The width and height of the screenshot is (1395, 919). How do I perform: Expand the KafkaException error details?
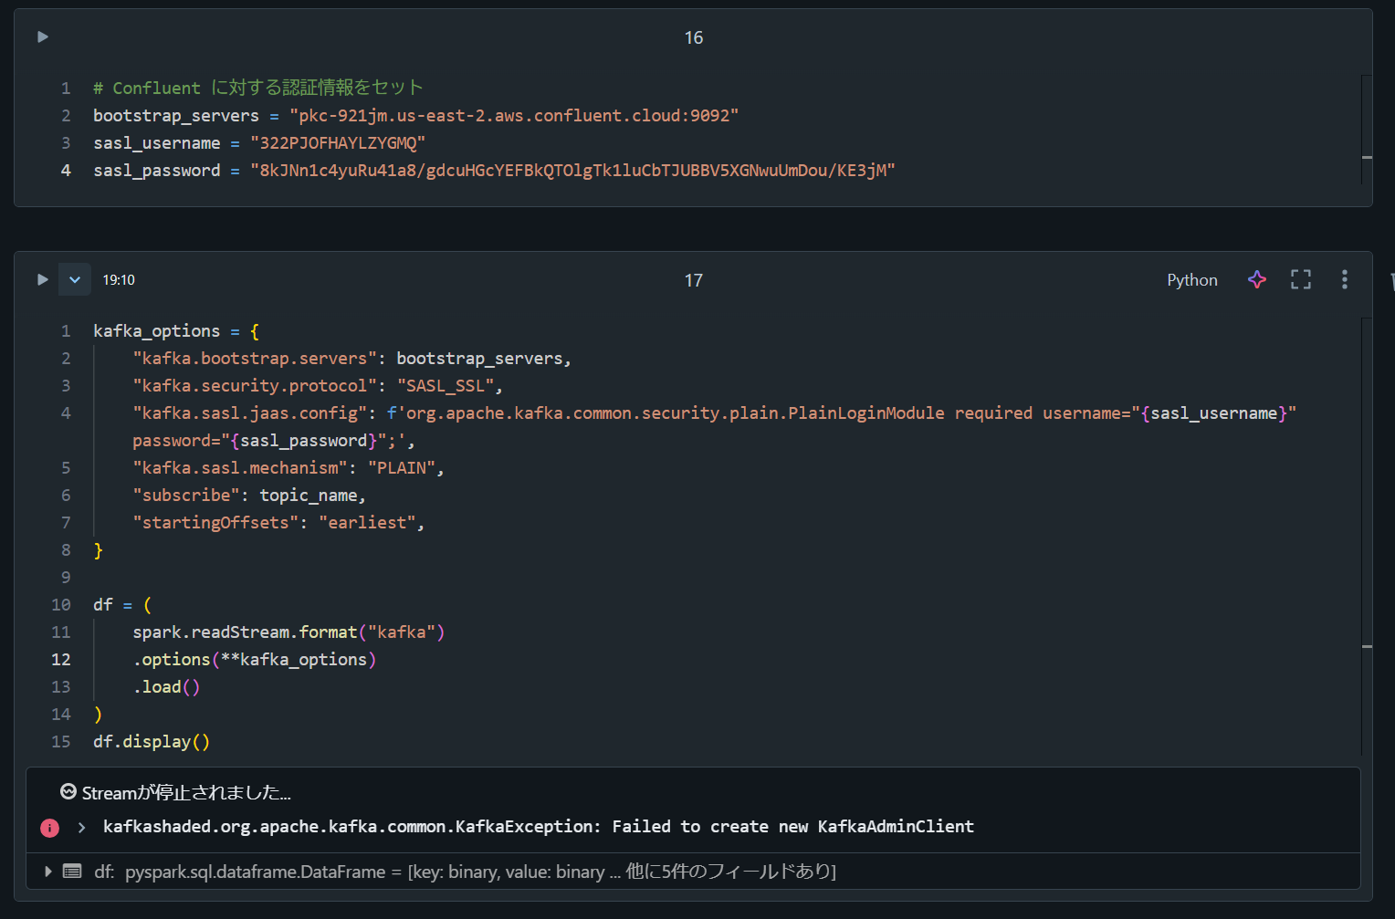pyautogui.click(x=82, y=828)
